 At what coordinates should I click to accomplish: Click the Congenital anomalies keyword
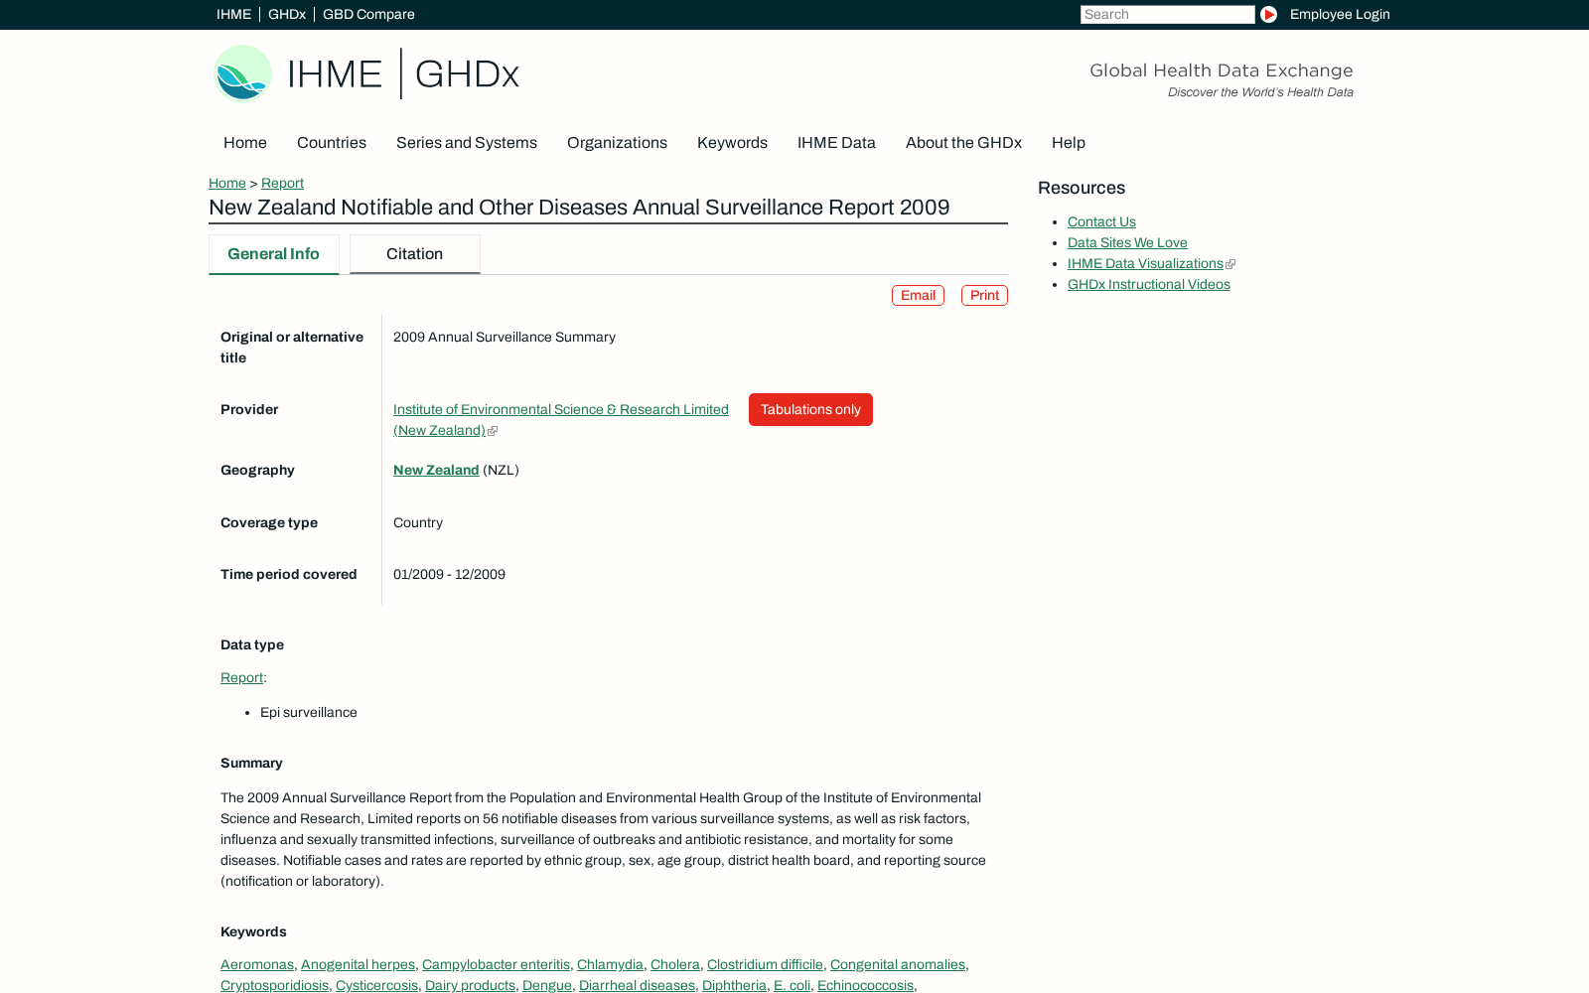898,965
